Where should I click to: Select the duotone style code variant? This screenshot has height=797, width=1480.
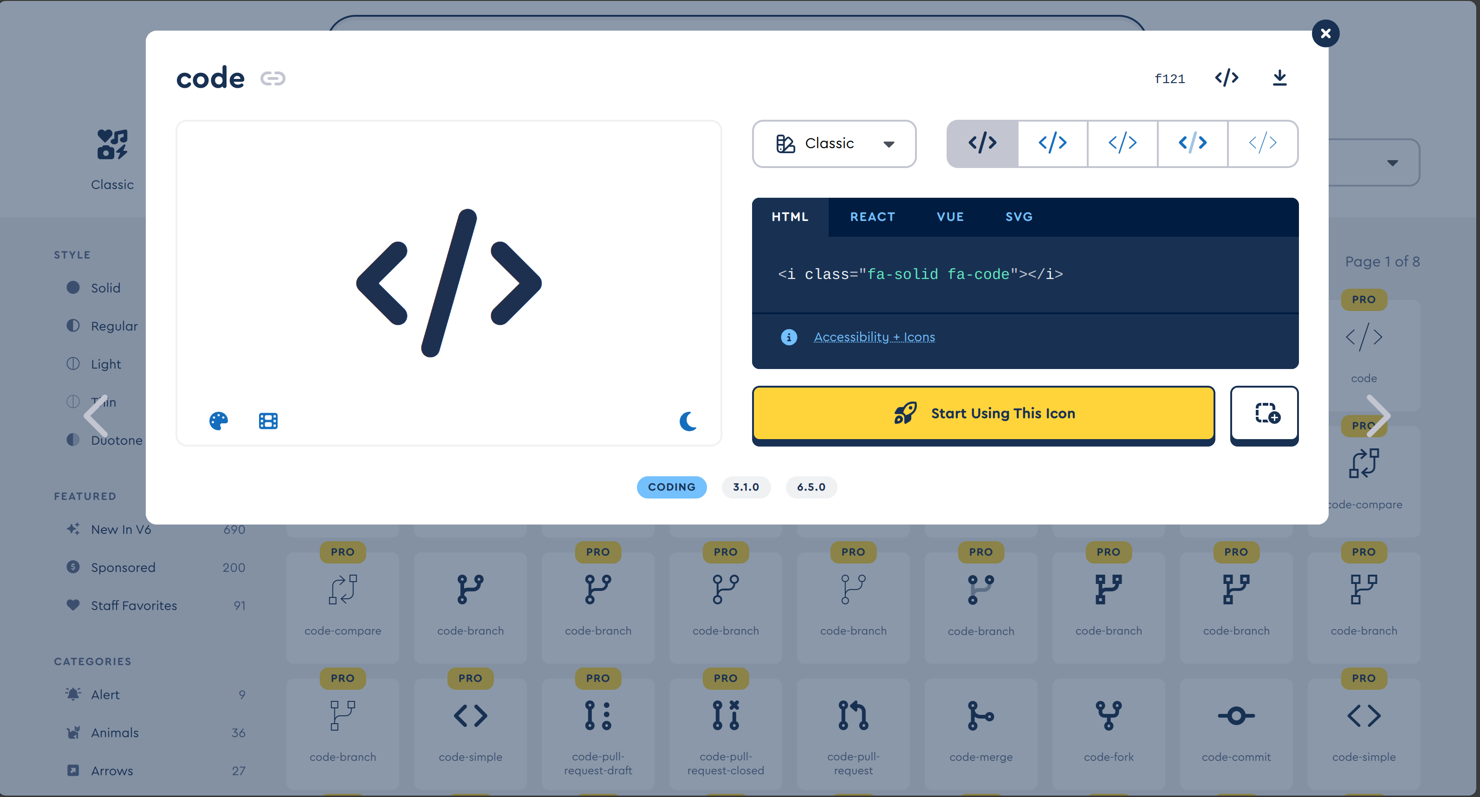(1192, 143)
